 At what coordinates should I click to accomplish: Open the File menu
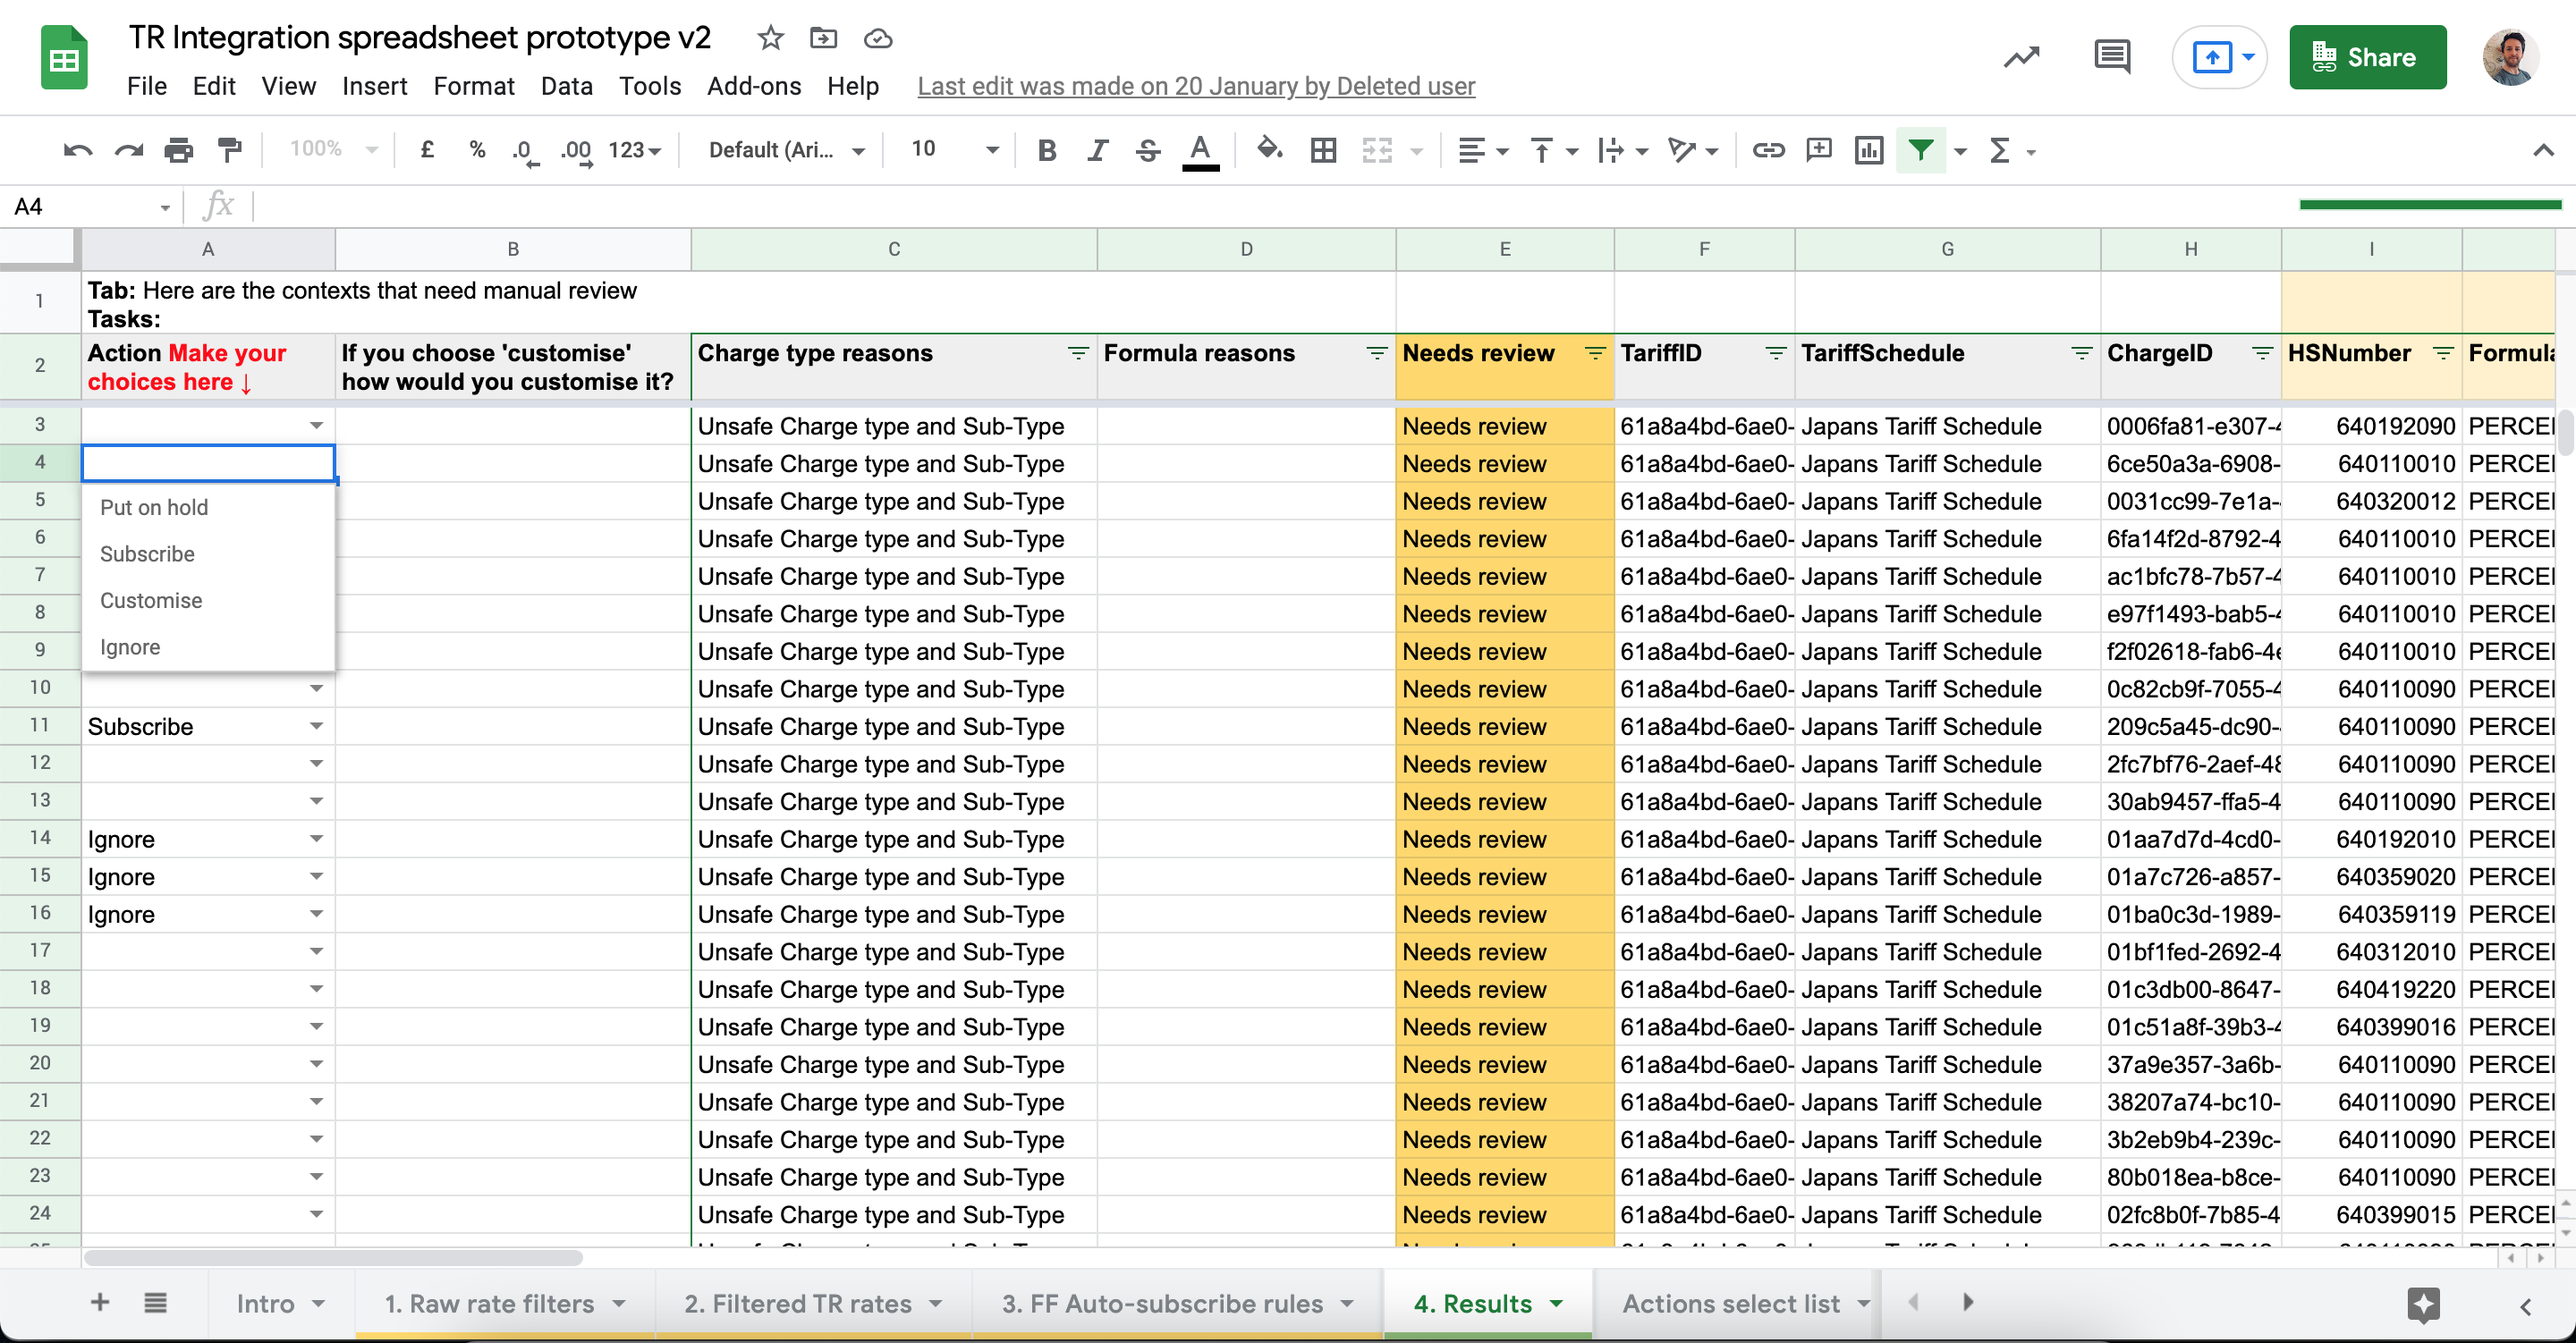tap(147, 86)
